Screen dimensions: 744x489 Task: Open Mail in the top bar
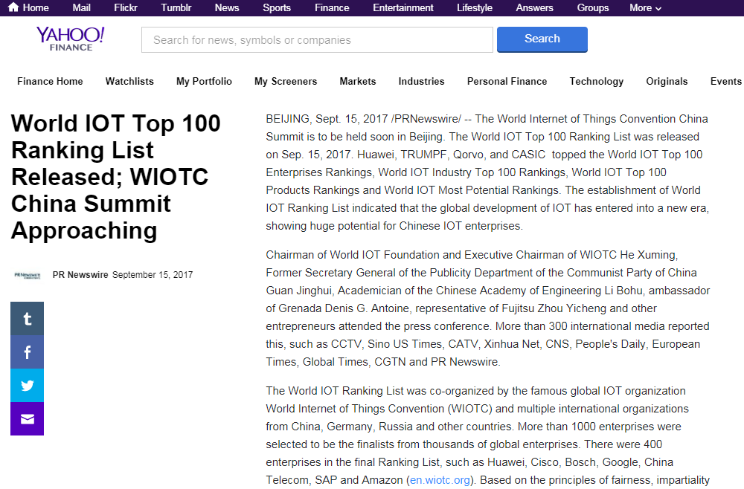pos(82,7)
